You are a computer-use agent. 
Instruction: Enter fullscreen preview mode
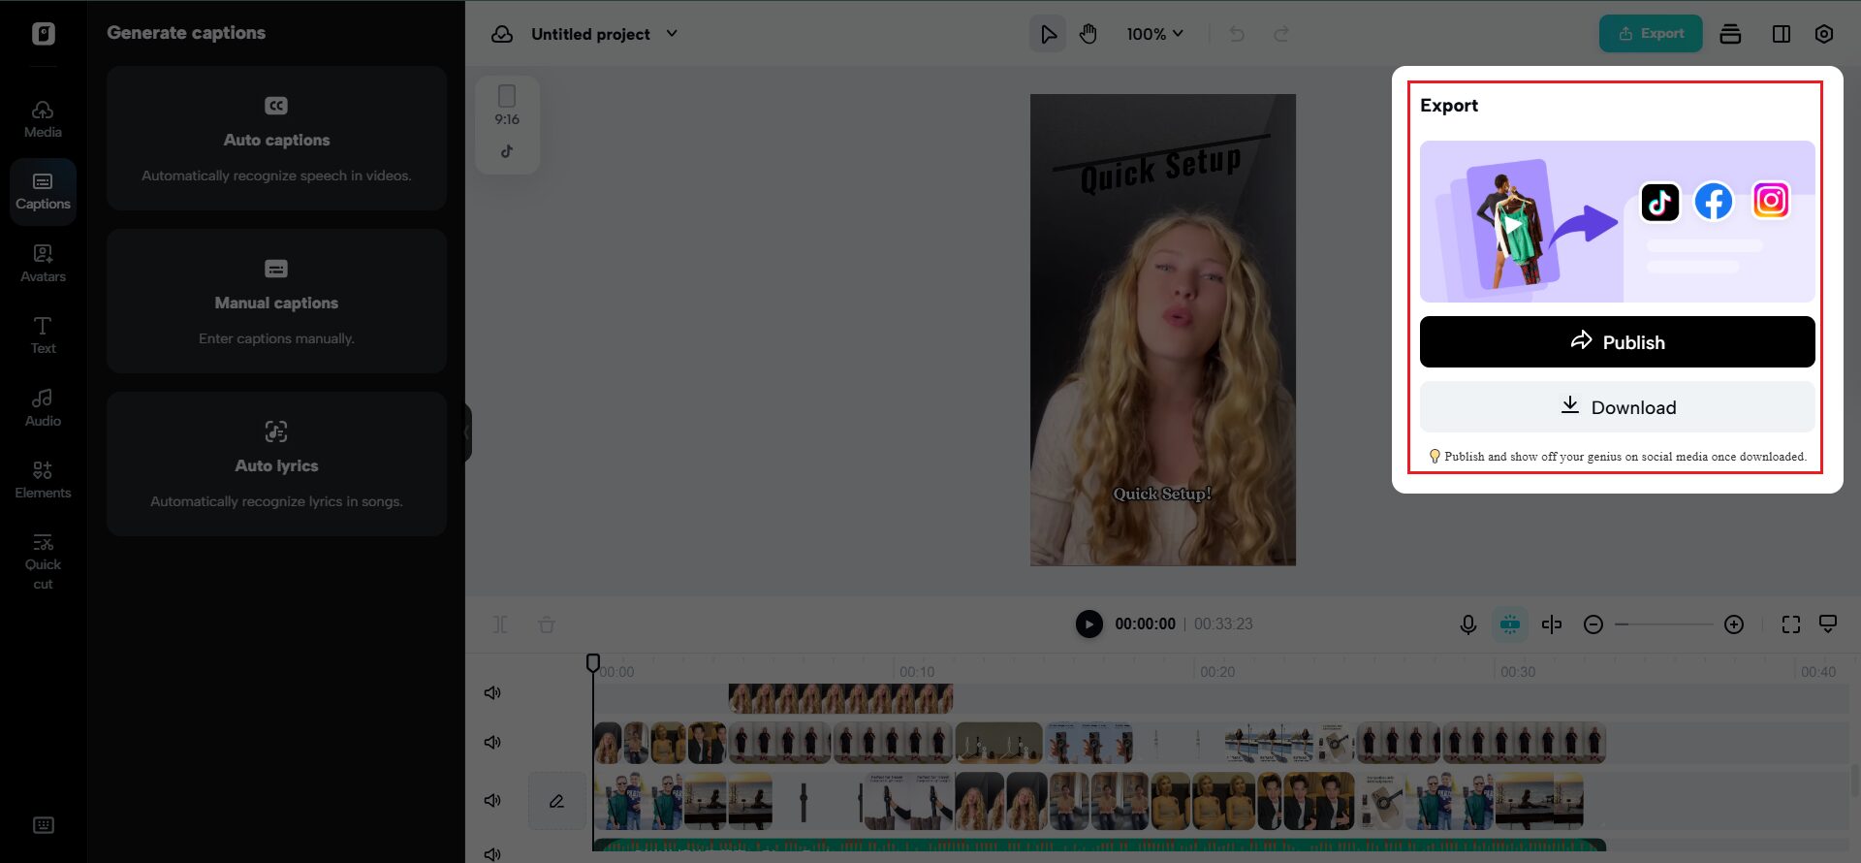(1790, 624)
